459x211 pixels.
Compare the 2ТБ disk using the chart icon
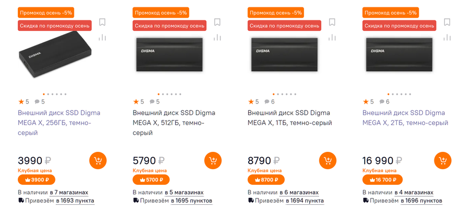(x=447, y=37)
